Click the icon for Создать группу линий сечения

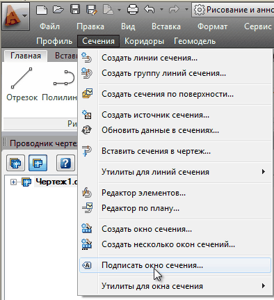tap(87, 73)
